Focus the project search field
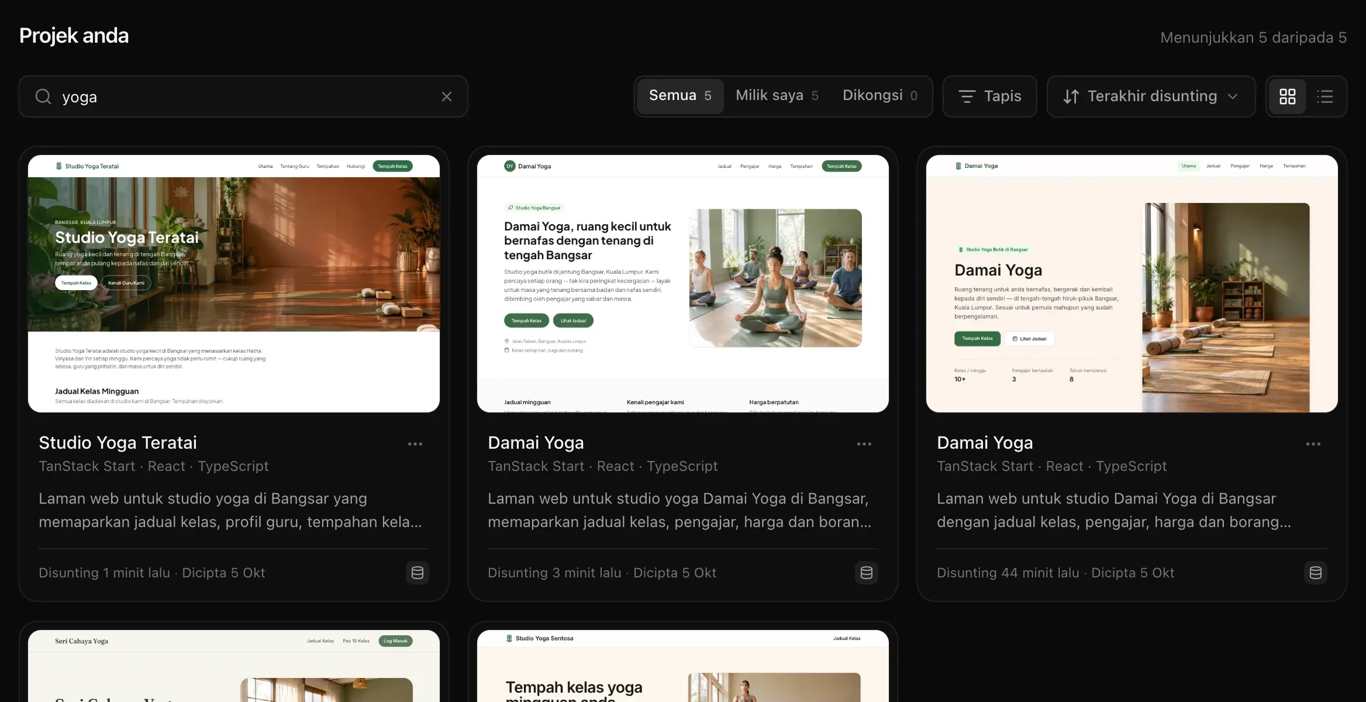The image size is (1366, 702). tap(243, 97)
